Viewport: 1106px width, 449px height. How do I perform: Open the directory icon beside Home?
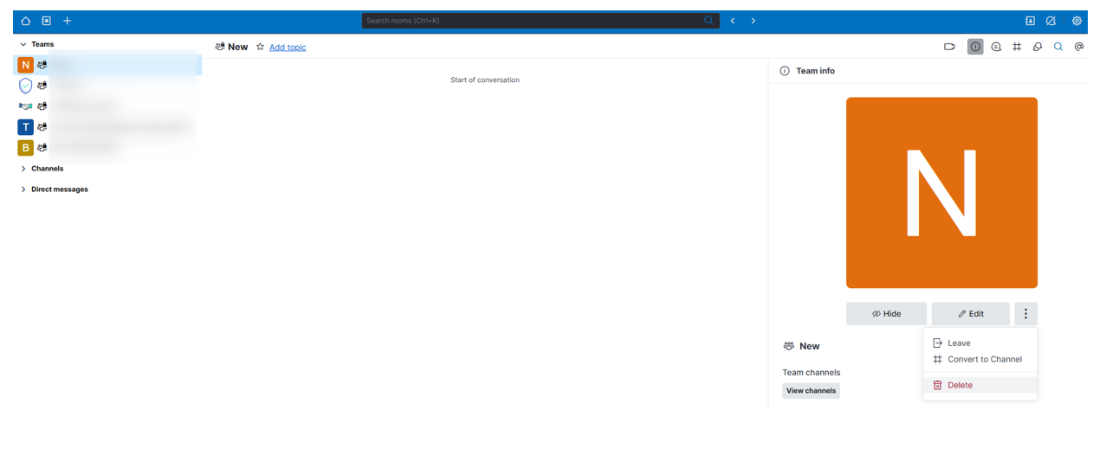pos(47,21)
